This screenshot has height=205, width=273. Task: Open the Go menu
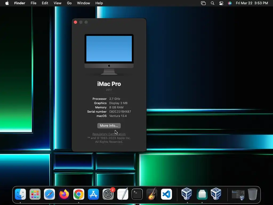point(69,3)
